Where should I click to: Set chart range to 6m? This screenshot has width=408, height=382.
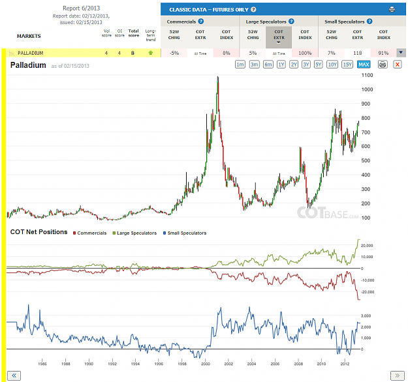268,64
